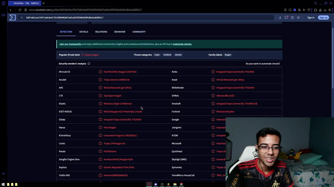
Task: Click the info icon beside Security vendors' analysis
Action: 89,64
